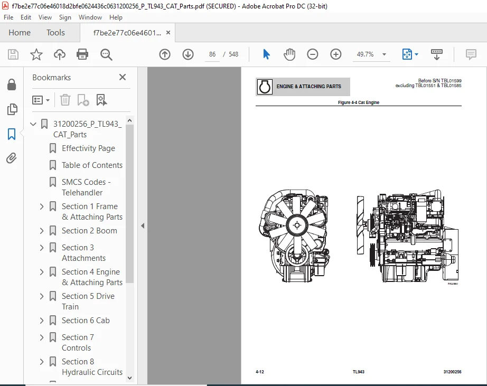Open zoom level percentage dropdown
The width and height of the screenshot is (487, 386).
pos(384,54)
